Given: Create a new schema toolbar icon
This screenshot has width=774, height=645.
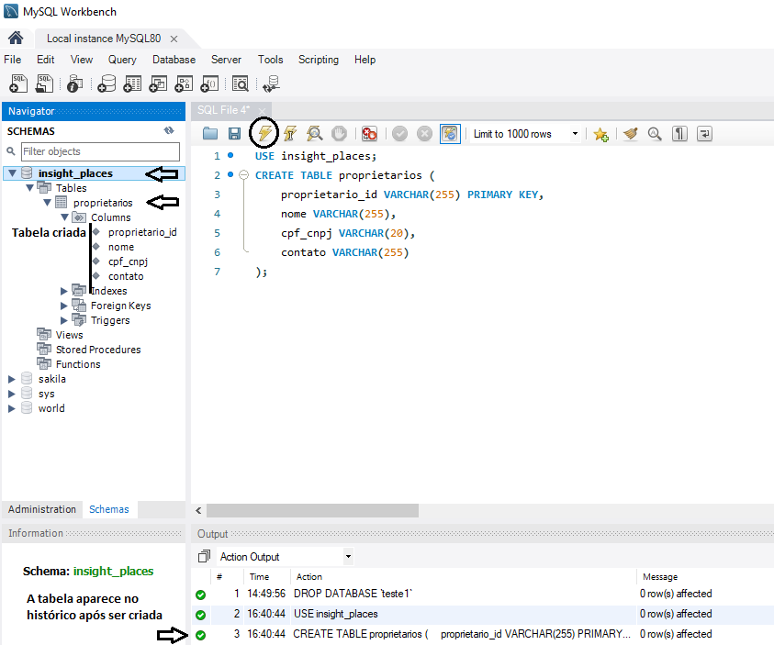Looking at the screenshot, I should (107, 83).
